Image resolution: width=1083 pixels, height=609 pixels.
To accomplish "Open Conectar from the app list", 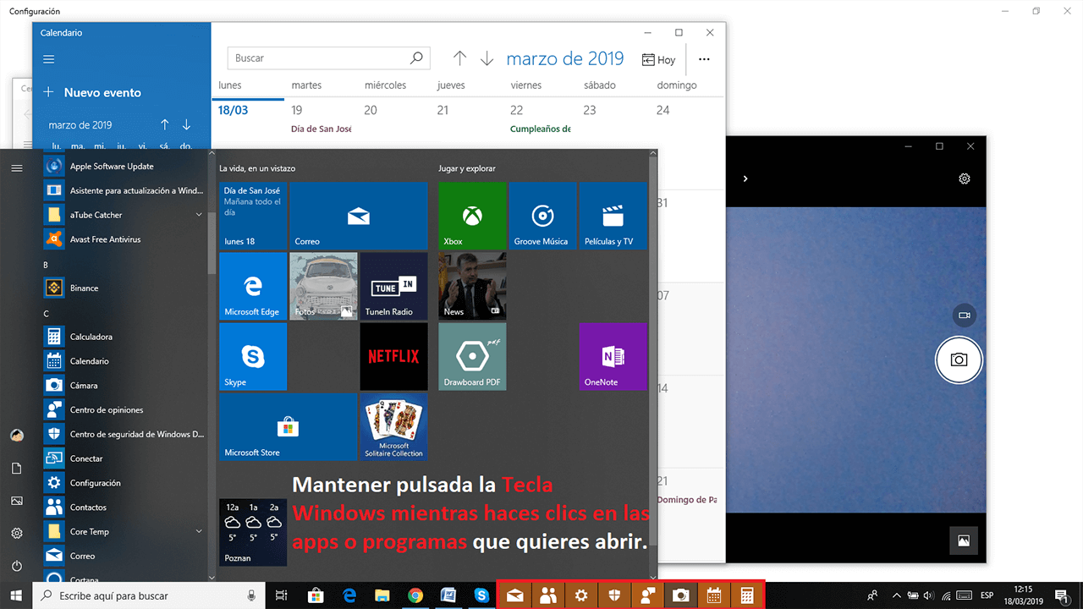I will pos(124,458).
